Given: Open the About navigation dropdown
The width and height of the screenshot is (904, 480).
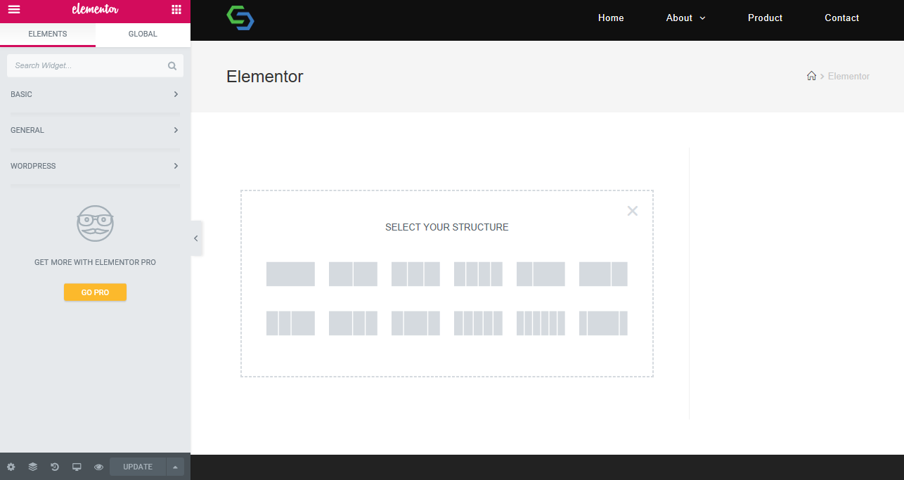Looking at the screenshot, I should click(685, 18).
